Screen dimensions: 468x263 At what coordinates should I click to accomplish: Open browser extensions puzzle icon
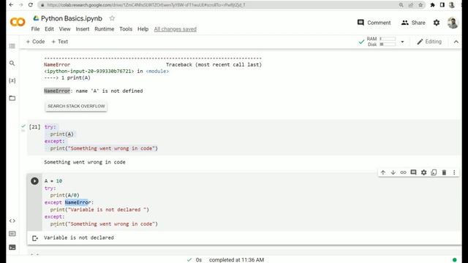point(432,5)
